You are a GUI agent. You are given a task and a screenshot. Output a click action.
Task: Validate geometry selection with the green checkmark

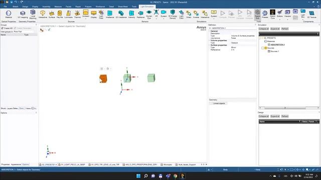(x=49, y=30)
